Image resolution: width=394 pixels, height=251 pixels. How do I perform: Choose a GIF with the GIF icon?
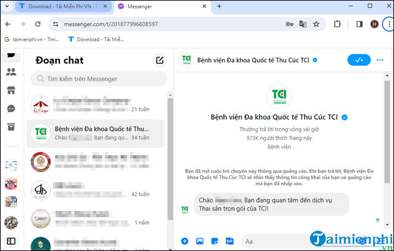(x=230, y=241)
